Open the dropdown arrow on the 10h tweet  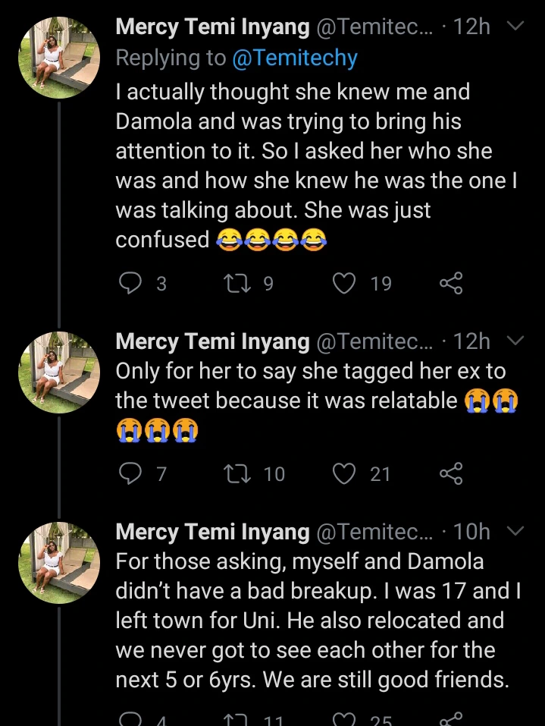coord(515,532)
